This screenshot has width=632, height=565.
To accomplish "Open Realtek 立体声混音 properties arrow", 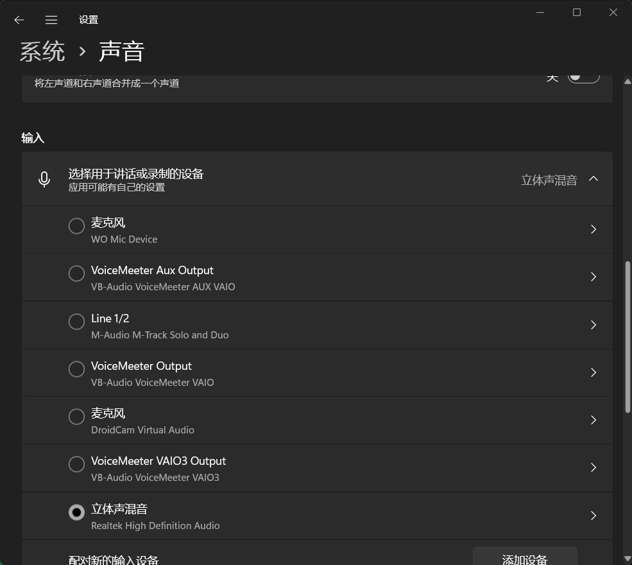I will tap(593, 516).
